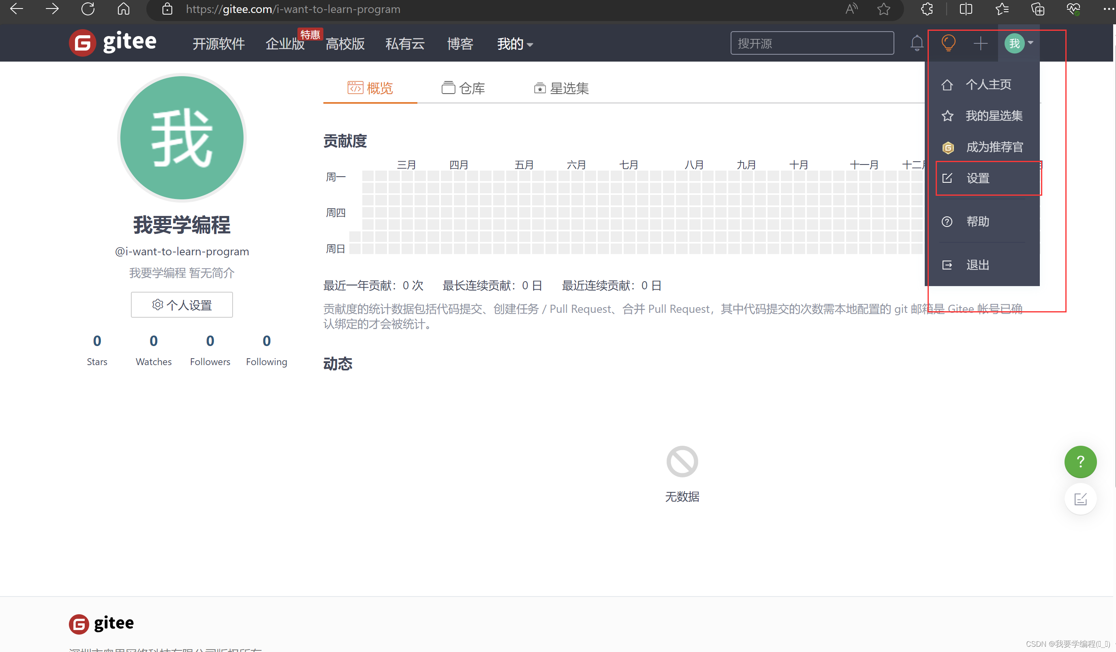Click the 个人设置 button
This screenshot has height=652, width=1116.
(x=182, y=305)
